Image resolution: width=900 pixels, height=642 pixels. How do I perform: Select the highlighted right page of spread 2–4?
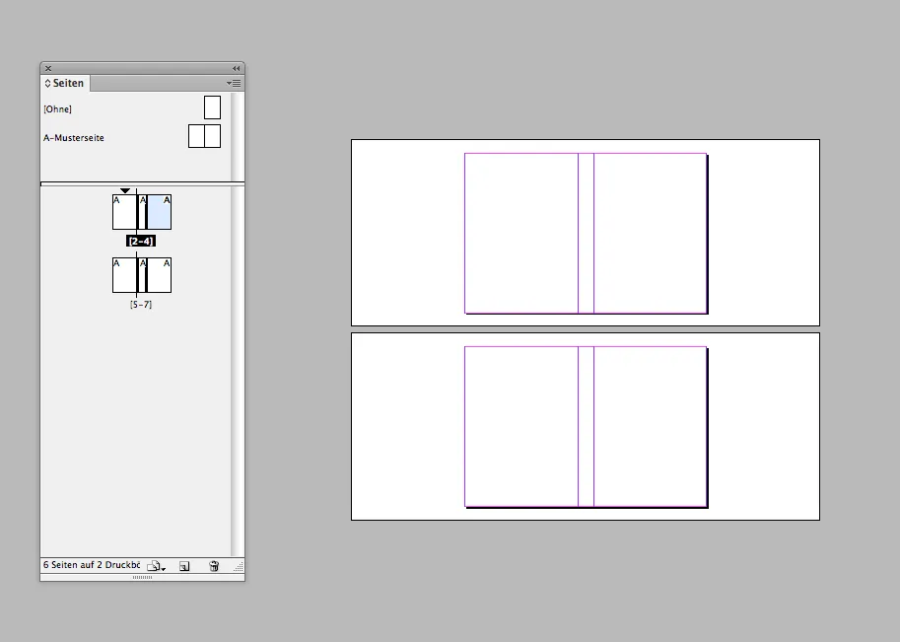(160, 212)
